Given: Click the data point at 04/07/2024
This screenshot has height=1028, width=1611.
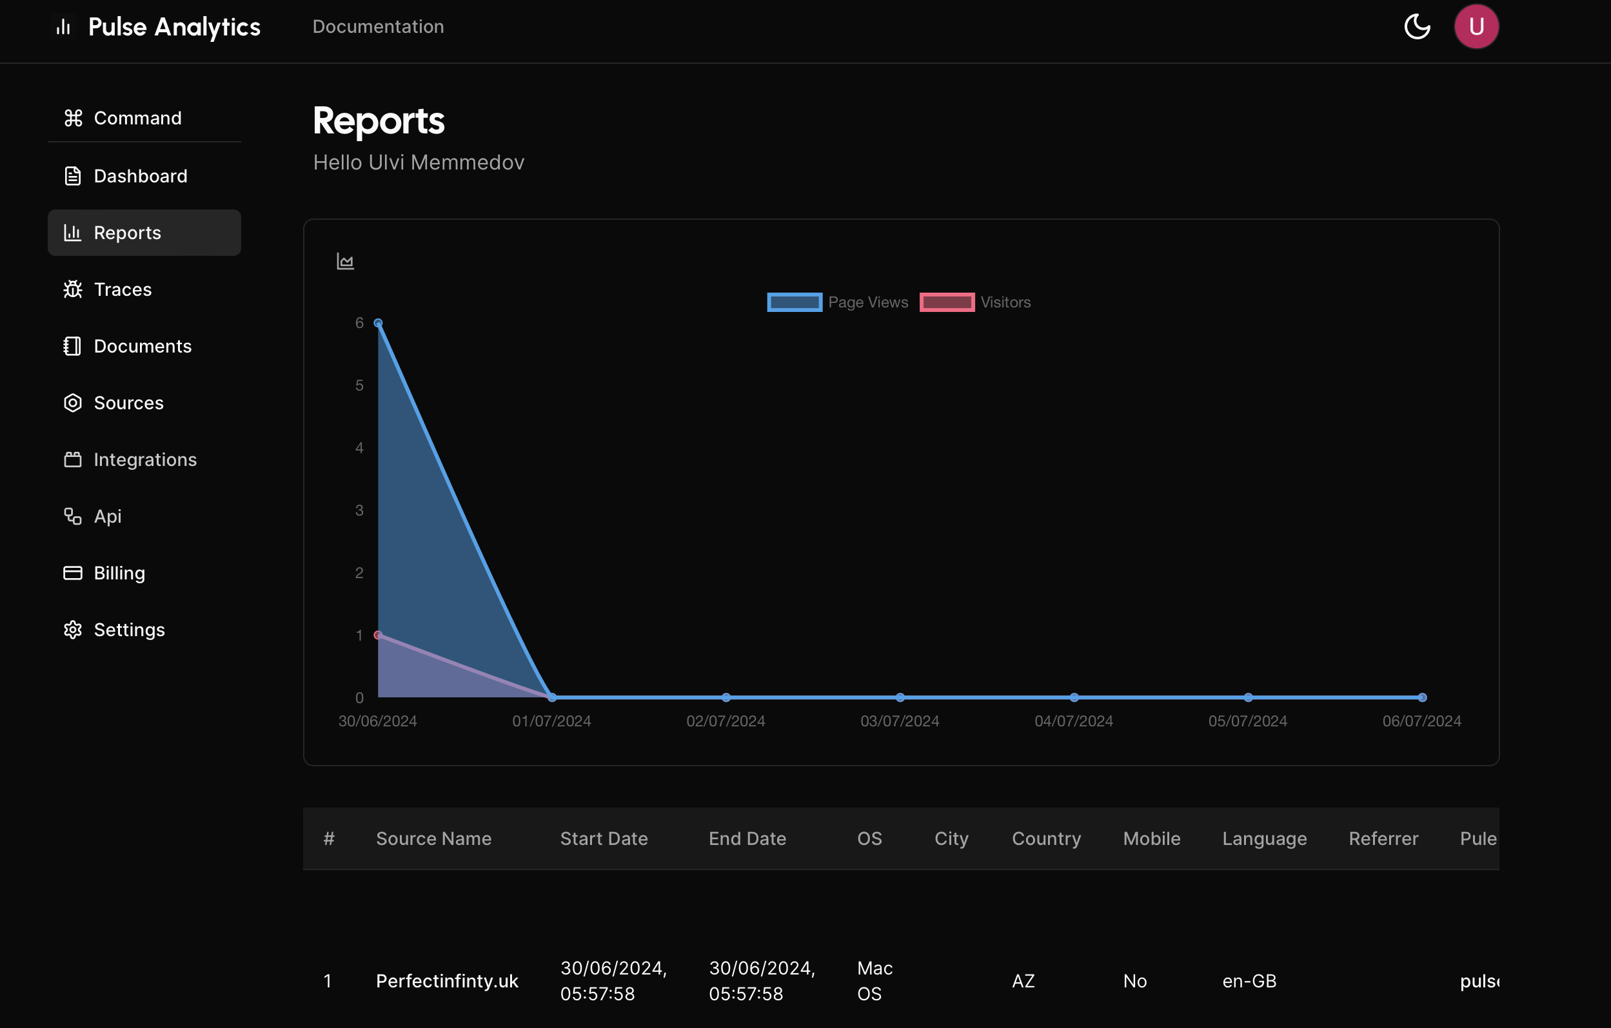Looking at the screenshot, I should tap(1074, 697).
